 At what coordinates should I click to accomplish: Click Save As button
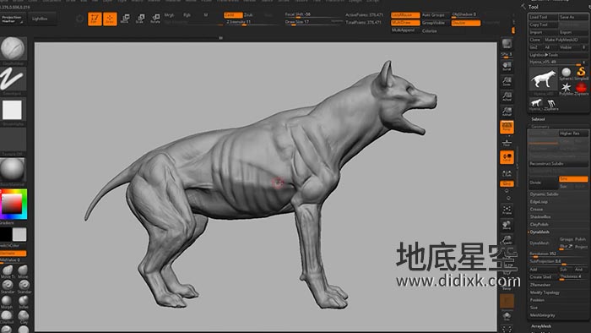(573, 17)
